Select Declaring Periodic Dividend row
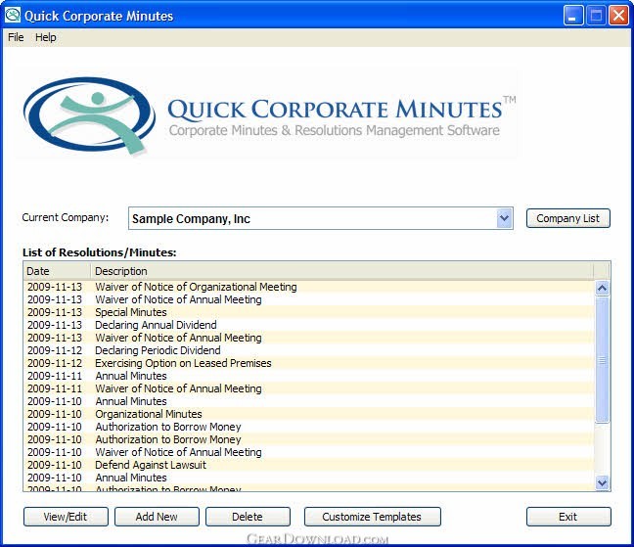634x547 pixels. point(309,350)
